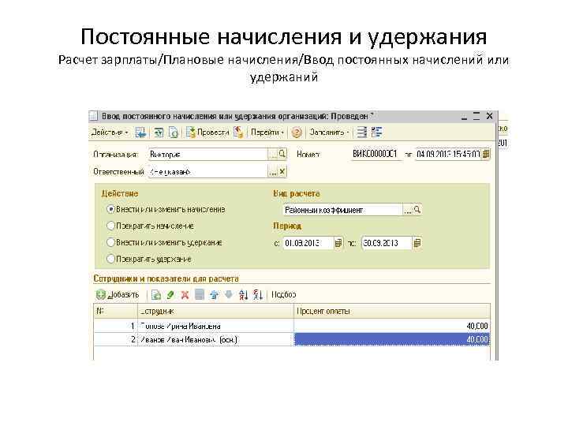Click the help question mark icon

297,133
